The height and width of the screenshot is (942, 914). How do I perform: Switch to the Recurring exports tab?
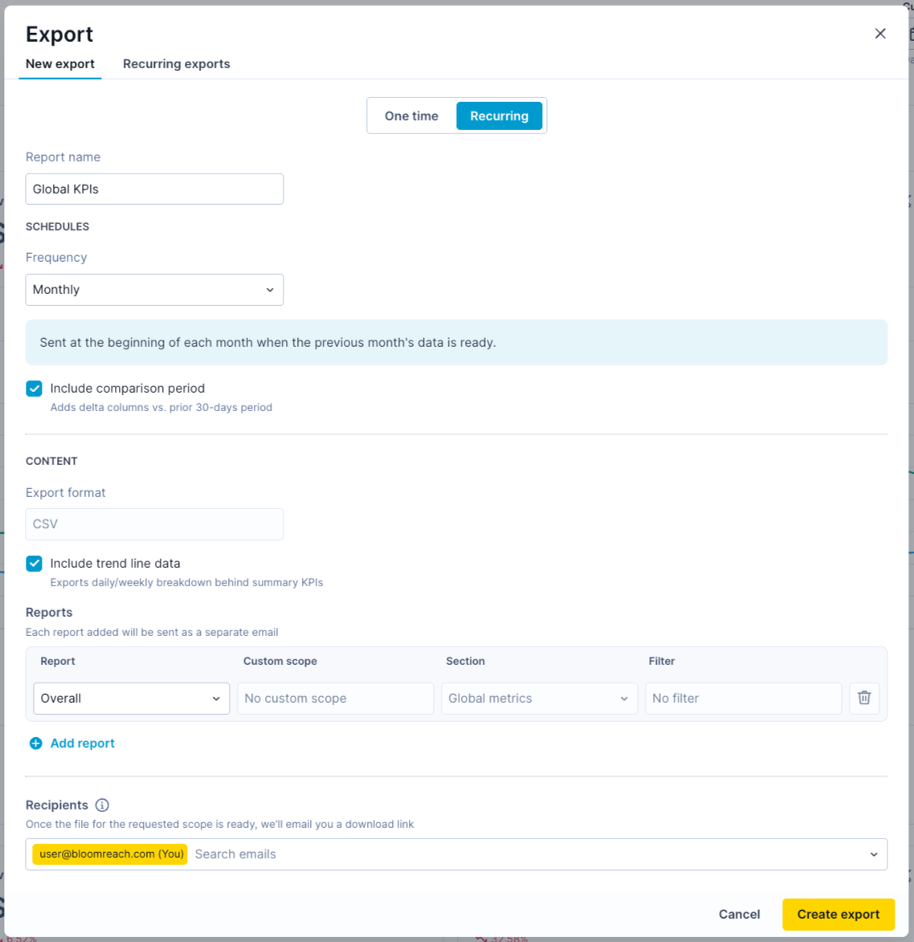(177, 63)
